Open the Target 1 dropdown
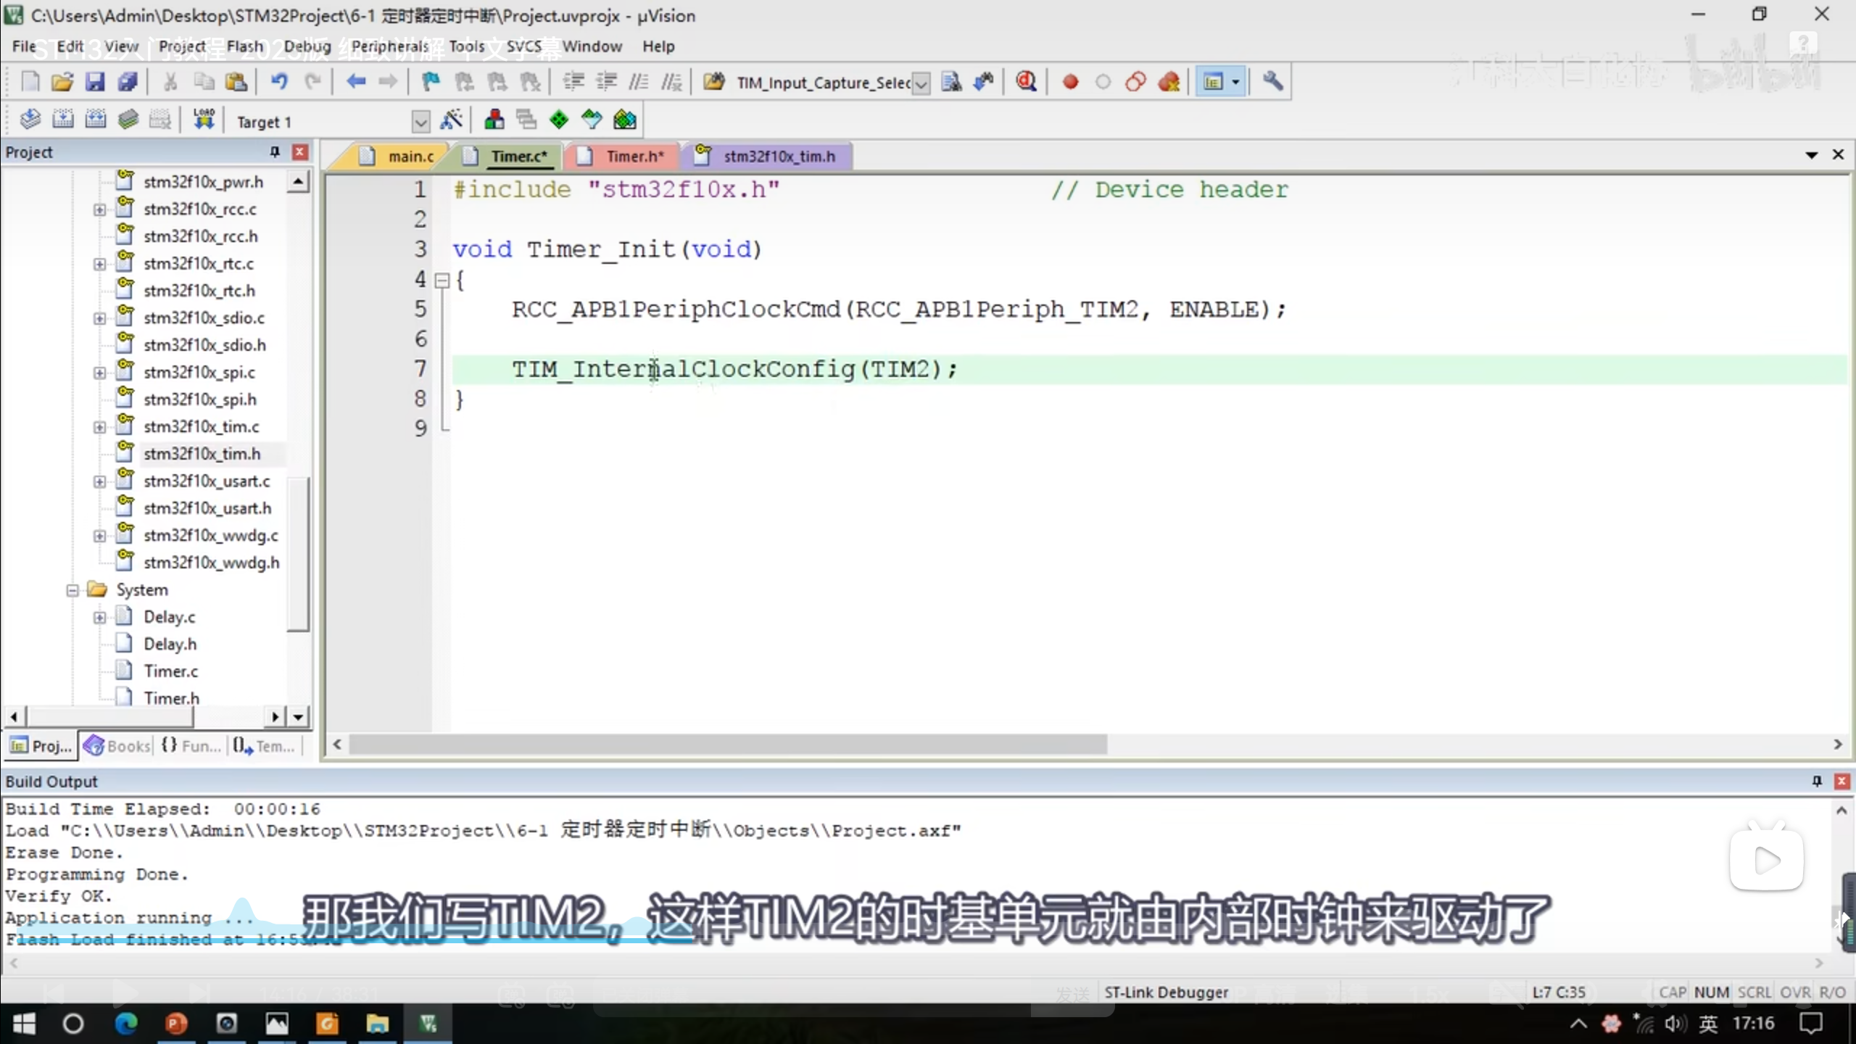This screenshot has height=1044, width=1856. coord(420,122)
